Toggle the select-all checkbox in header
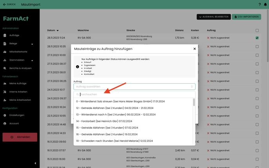The width and height of the screenshot is (269, 168). pyautogui.click(x=257, y=30)
